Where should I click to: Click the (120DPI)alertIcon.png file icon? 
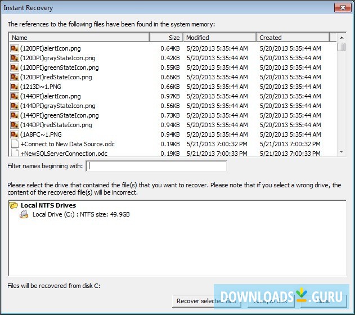[x=15, y=48]
